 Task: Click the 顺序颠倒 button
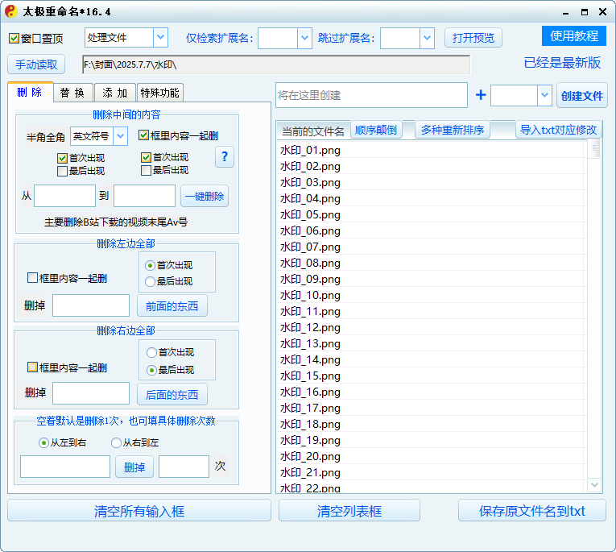tap(376, 130)
